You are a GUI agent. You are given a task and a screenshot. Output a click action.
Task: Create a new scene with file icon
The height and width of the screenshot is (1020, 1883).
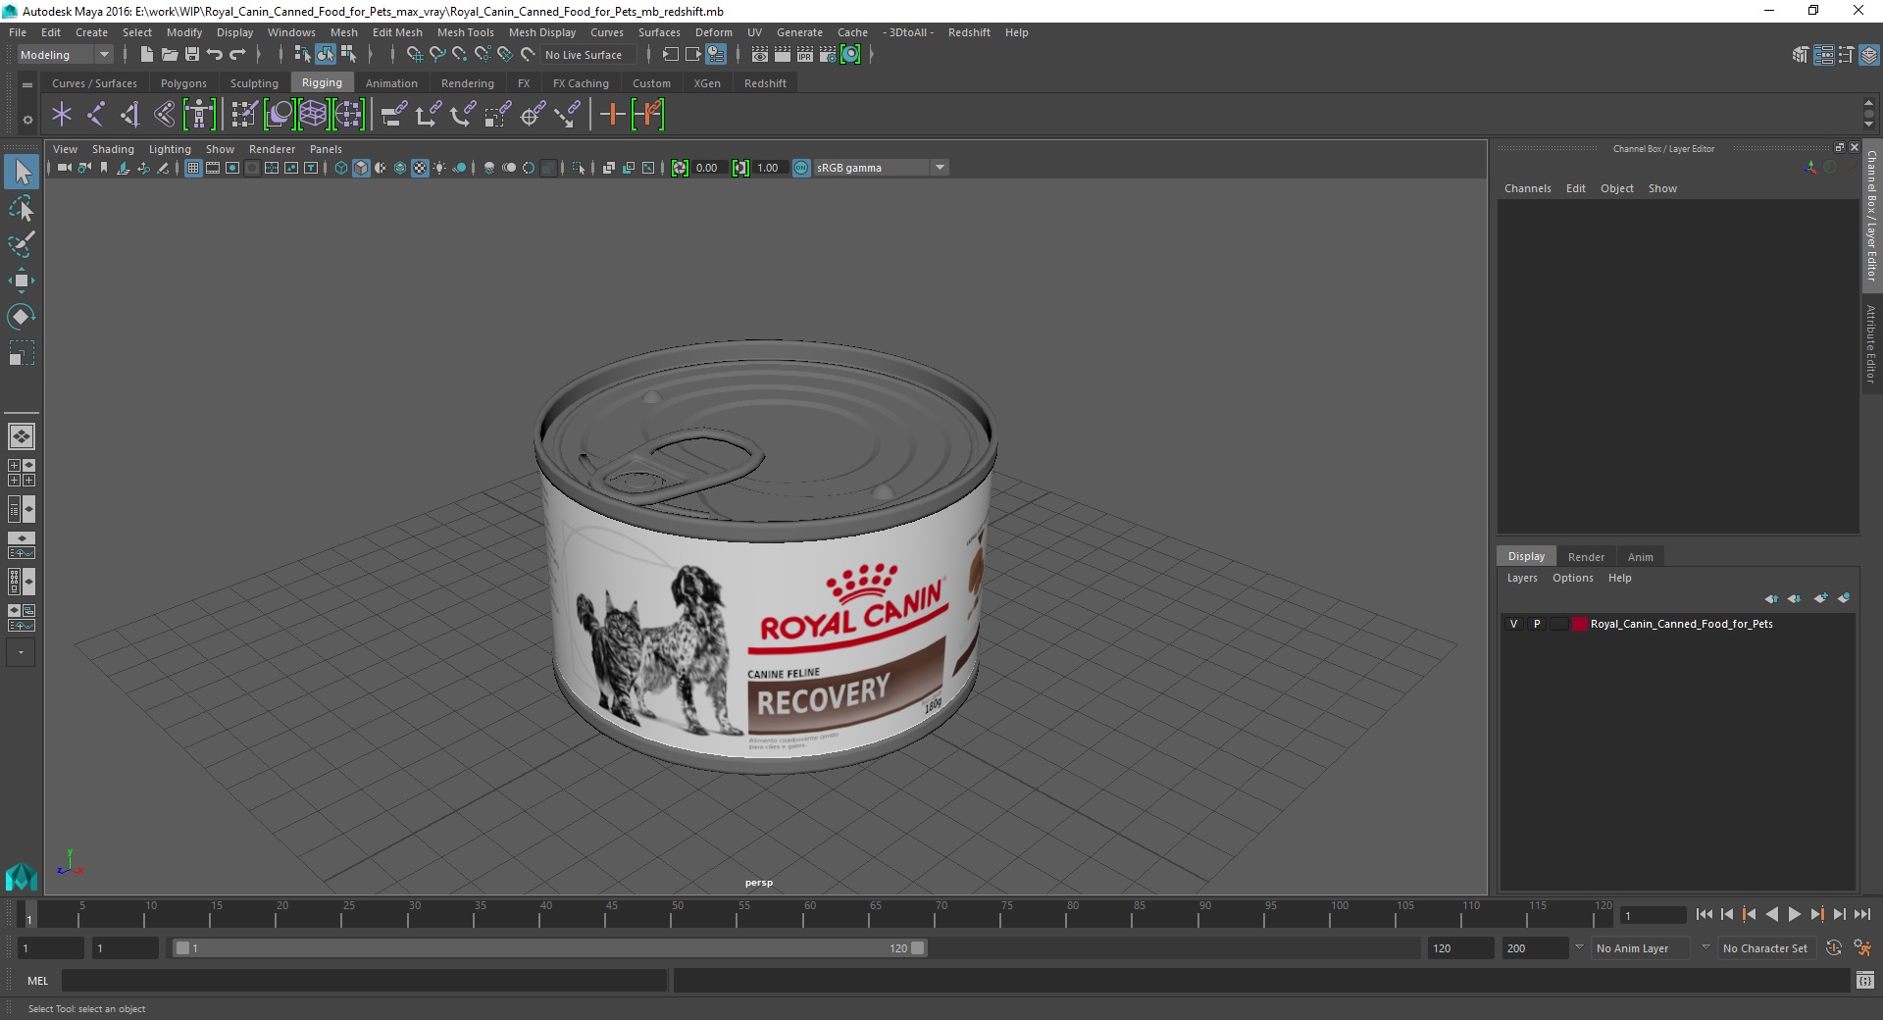[146, 55]
